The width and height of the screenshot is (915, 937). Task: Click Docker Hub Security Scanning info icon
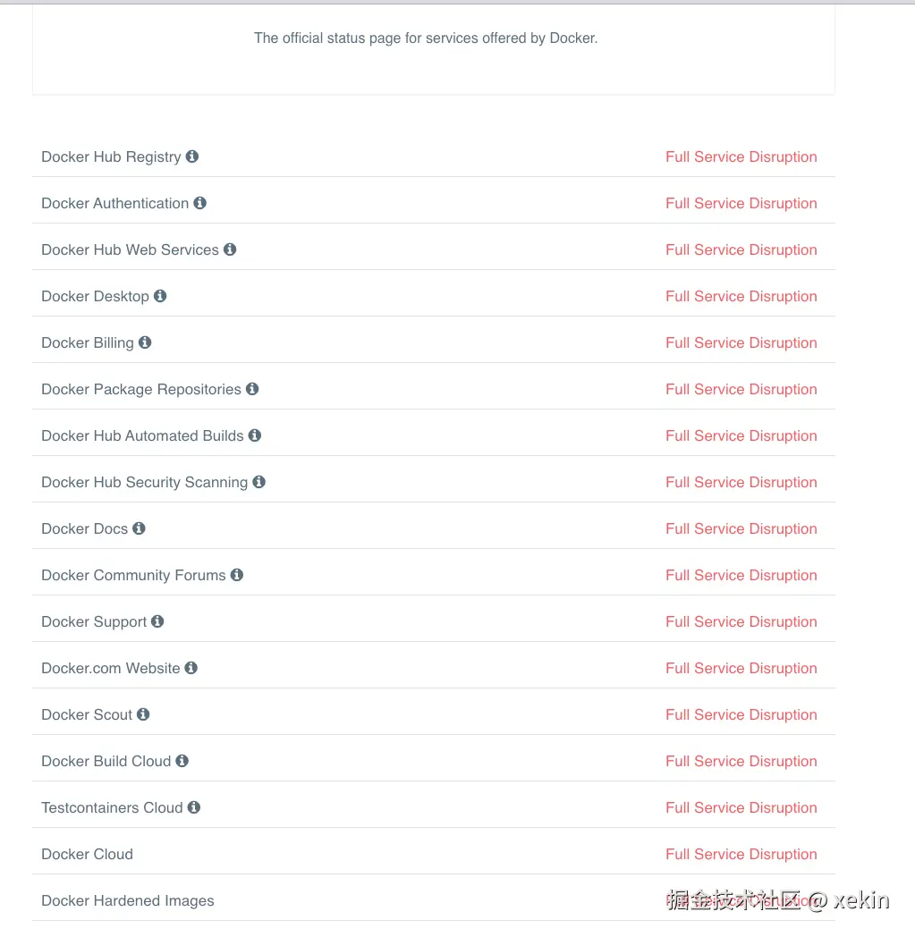tap(259, 482)
